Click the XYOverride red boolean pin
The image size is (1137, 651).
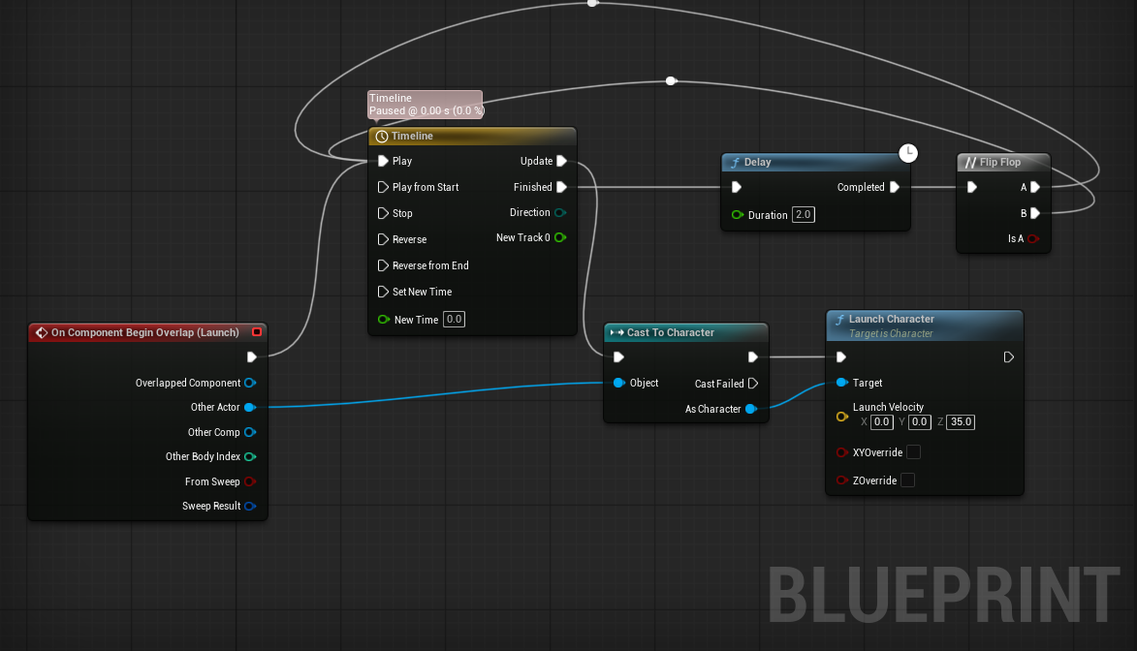click(842, 452)
